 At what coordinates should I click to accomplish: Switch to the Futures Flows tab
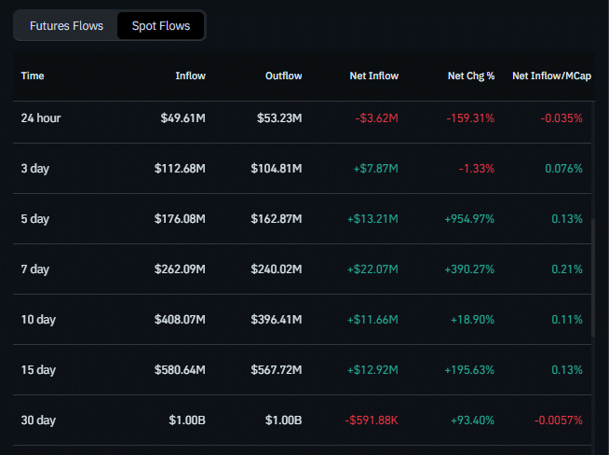(x=66, y=26)
